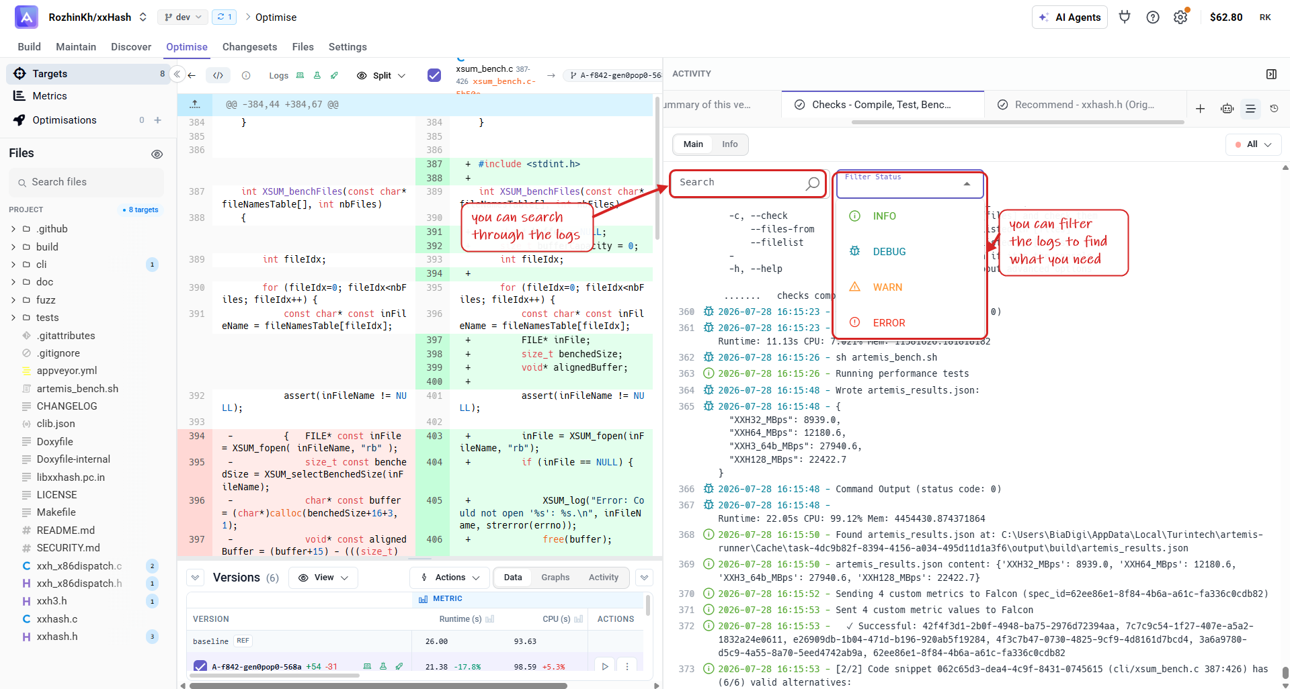Open more options for version A-f842
Viewport: 1290px width, 689px height.
coord(627,666)
